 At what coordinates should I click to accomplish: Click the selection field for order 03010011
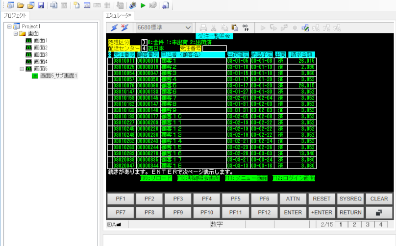point(110,61)
